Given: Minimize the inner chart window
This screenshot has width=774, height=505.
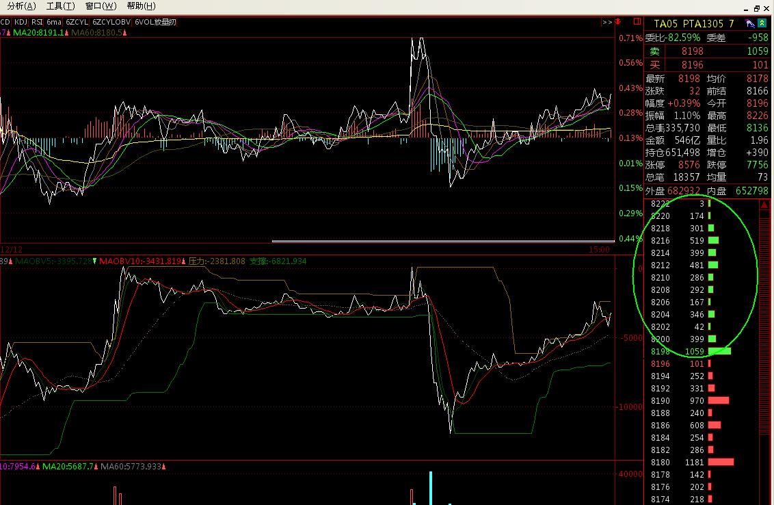Looking at the screenshot, I should point(746,9).
